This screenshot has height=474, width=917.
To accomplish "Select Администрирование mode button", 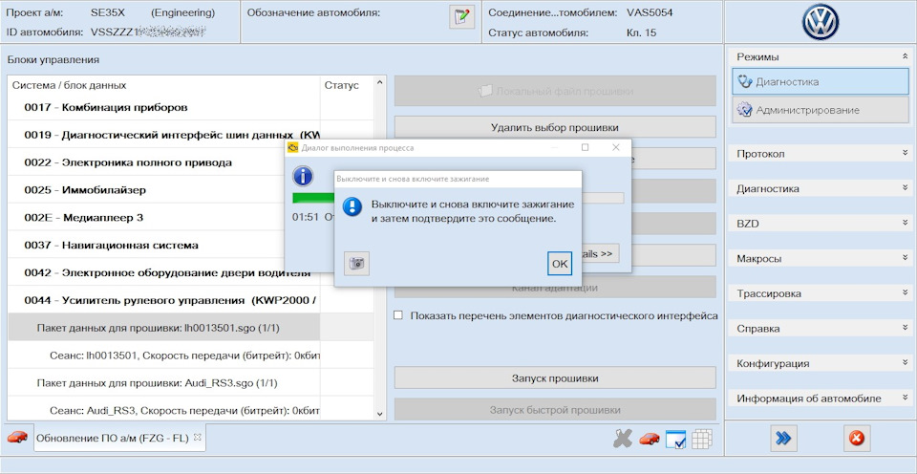I will 820,110.
